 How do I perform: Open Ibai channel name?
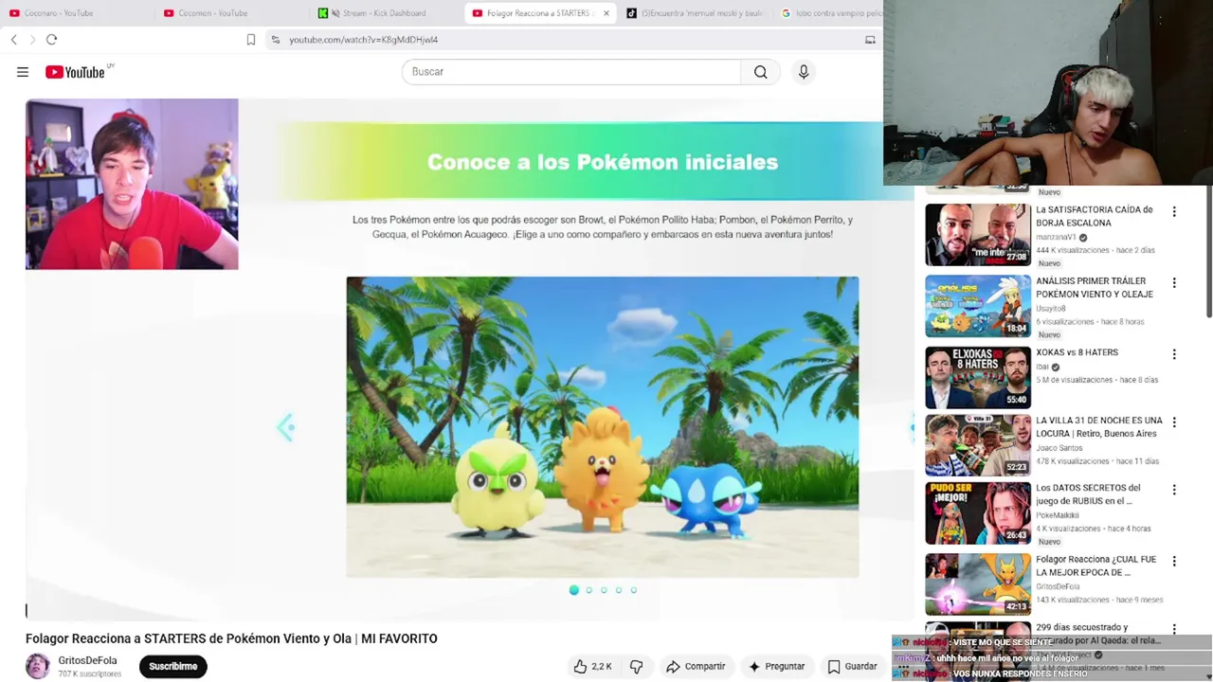click(1042, 367)
